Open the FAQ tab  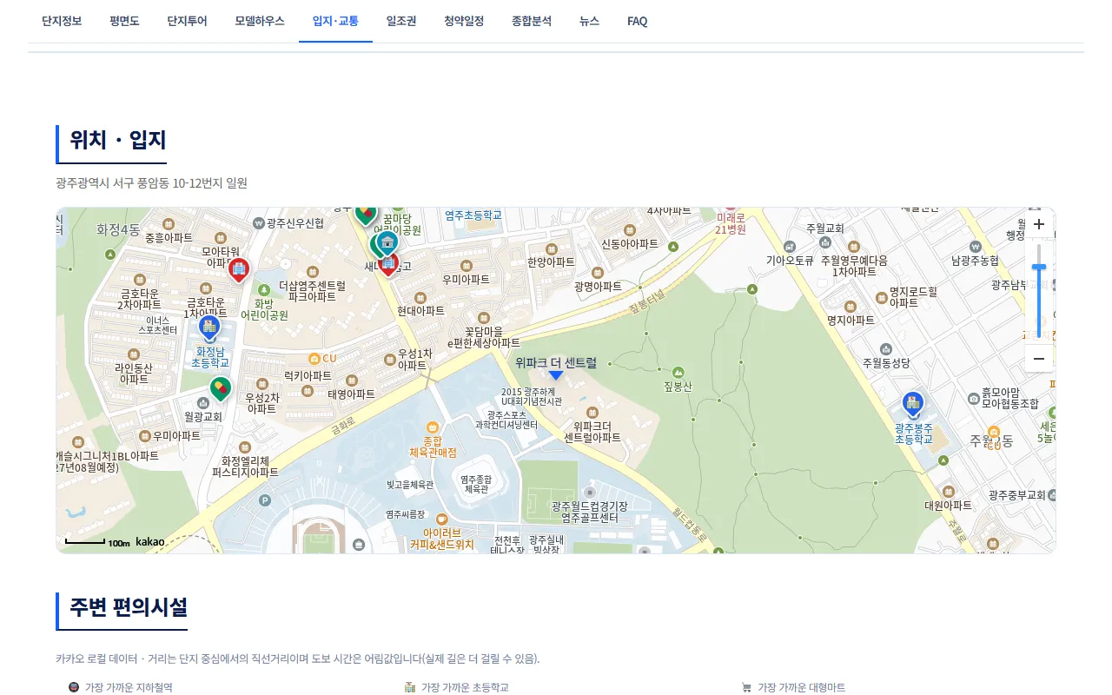point(638,21)
